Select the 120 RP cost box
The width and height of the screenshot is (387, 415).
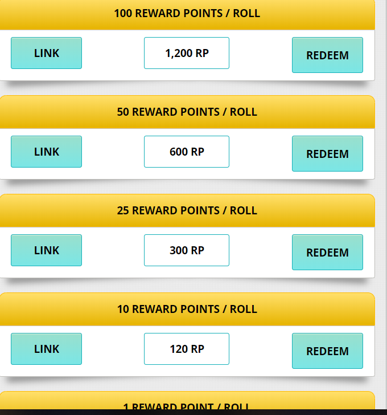pos(187,349)
